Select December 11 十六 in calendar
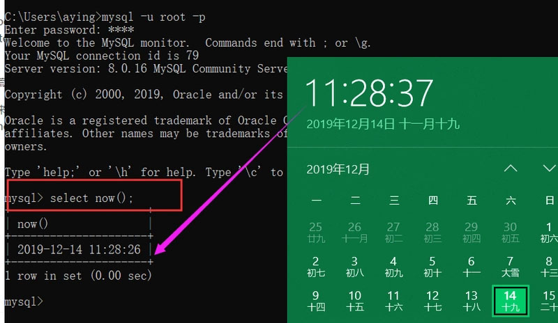 [393, 301]
